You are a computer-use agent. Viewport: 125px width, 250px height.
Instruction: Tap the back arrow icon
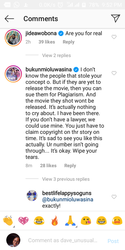9,19
